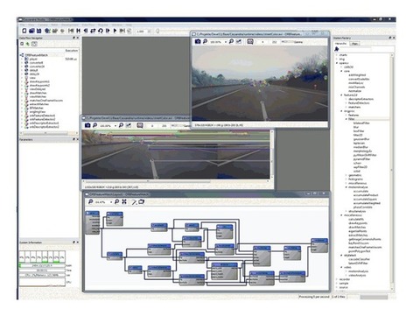This screenshot has height=316, width=420.
Task: Select the Hierarchic tab in Station Factory
Action: coord(341,44)
